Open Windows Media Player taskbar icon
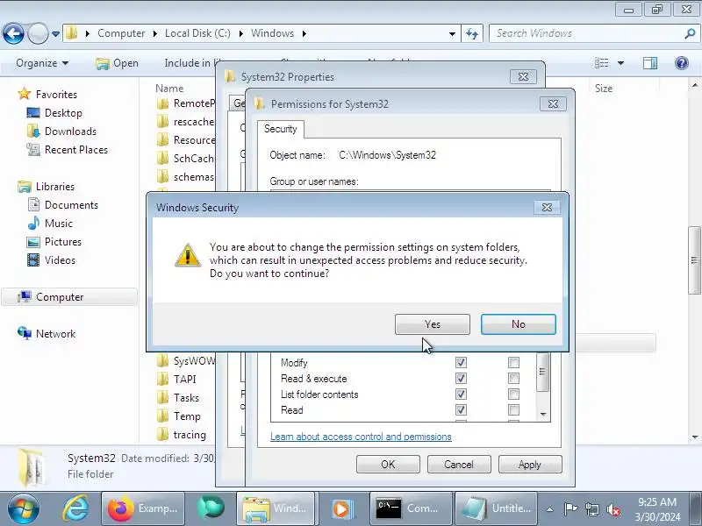 tap(342, 508)
